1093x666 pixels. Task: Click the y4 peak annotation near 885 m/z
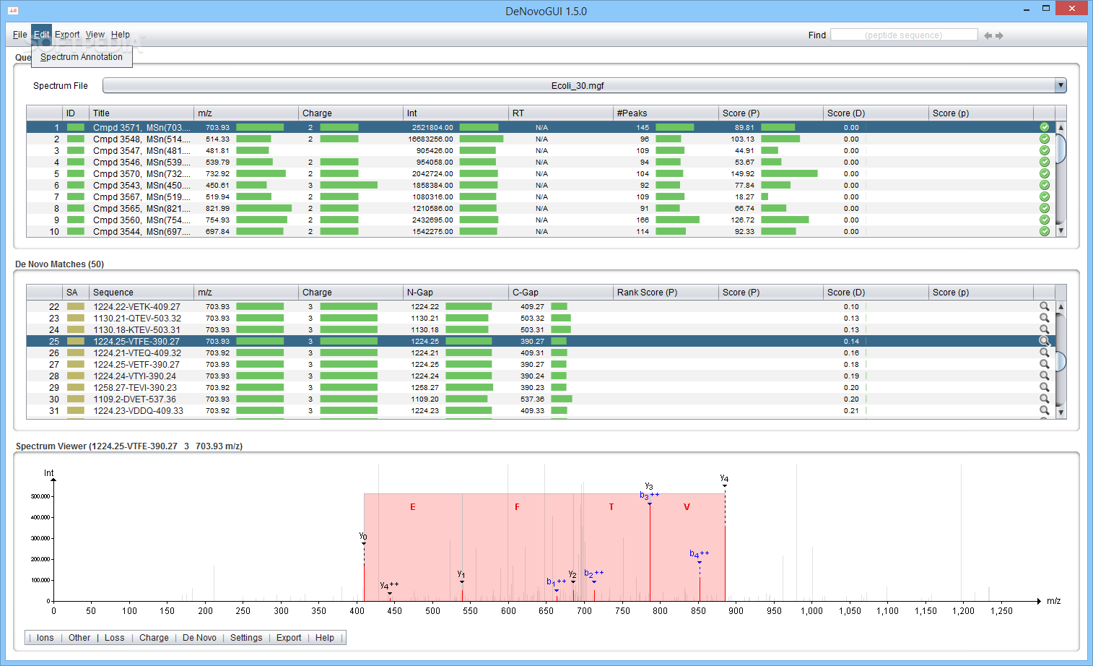click(724, 478)
